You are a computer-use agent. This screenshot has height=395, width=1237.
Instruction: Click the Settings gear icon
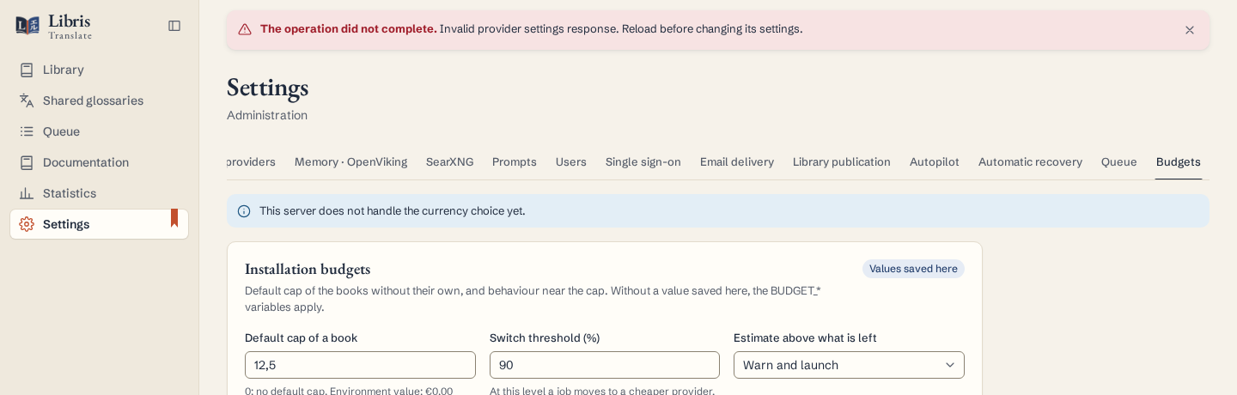pyautogui.click(x=27, y=224)
